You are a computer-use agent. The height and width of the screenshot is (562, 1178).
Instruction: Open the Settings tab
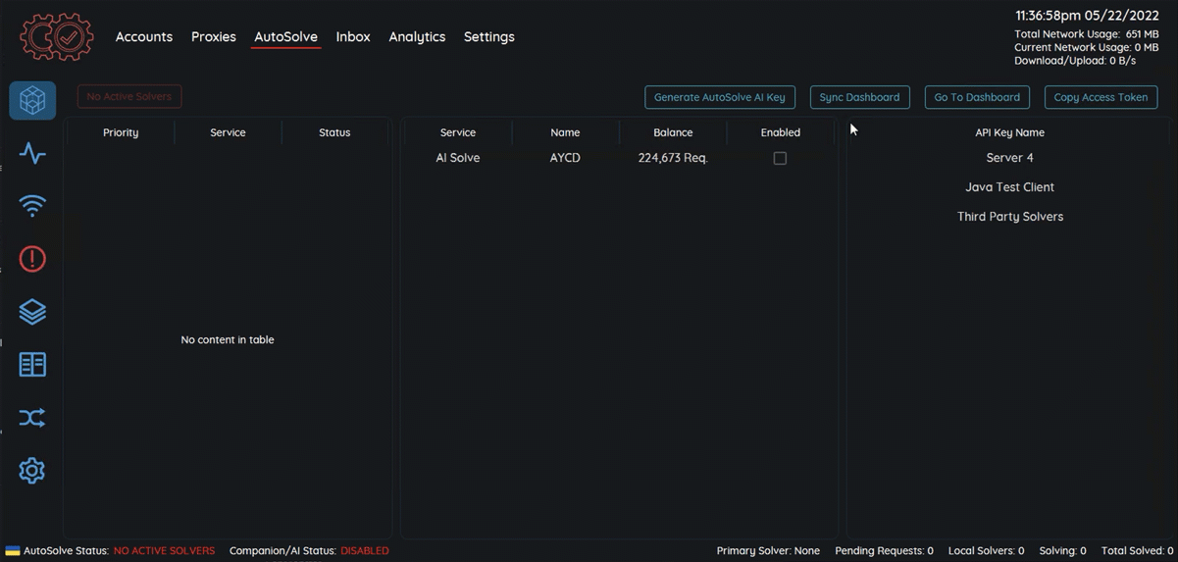(489, 36)
